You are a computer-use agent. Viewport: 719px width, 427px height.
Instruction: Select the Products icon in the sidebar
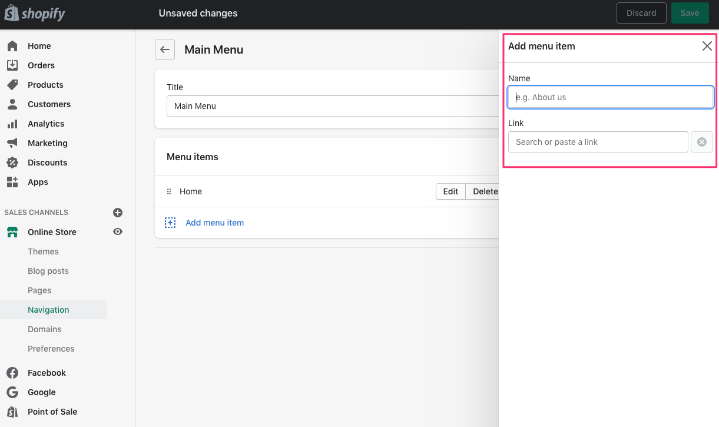pos(13,84)
